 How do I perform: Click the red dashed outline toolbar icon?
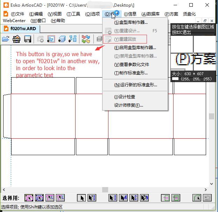pos(51,39)
